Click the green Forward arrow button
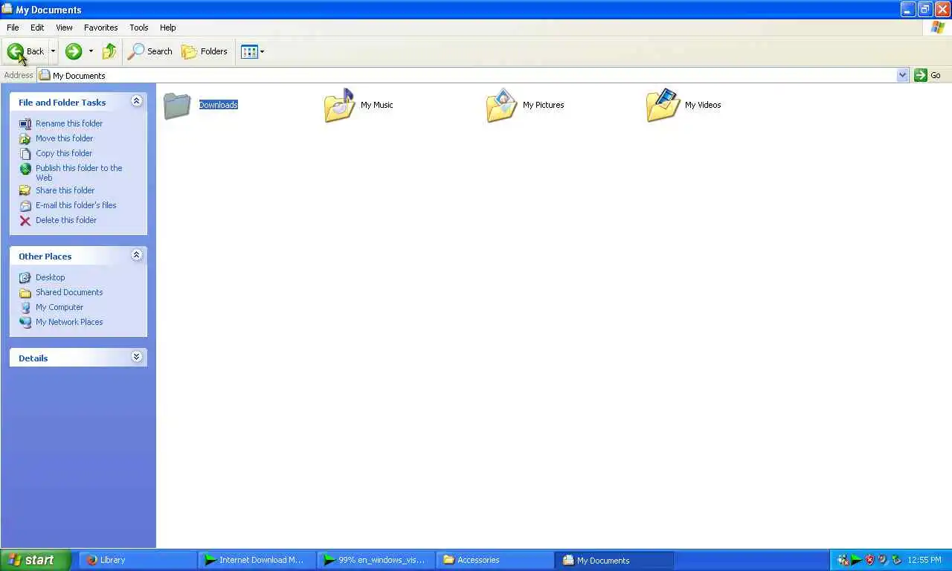The image size is (952, 571). [x=73, y=51]
